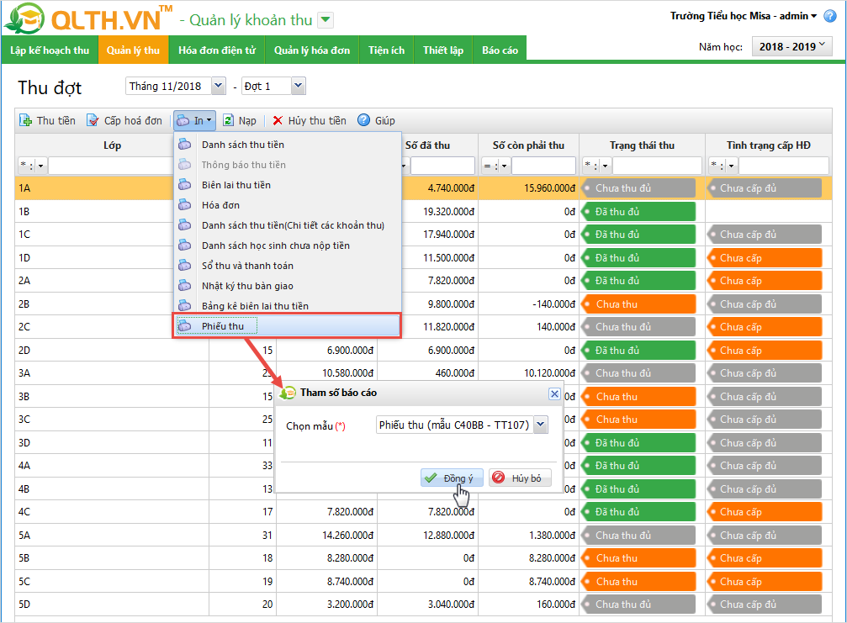Open the school year 2018 - 2019 selector
Image resolution: width=847 pixels, height=623 pixels.
[x=791, y=47]
